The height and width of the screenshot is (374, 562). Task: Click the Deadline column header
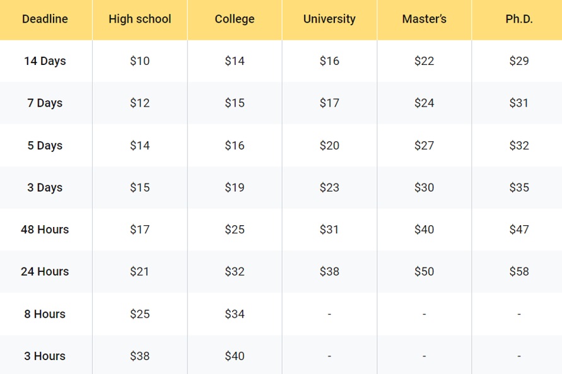tap(45, 19)
